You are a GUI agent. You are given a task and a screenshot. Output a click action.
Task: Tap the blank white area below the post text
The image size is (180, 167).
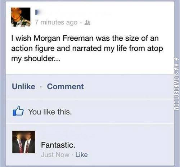[x=90, y=68]
